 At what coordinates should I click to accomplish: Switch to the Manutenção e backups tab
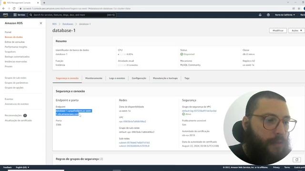(x=165, y=78)
